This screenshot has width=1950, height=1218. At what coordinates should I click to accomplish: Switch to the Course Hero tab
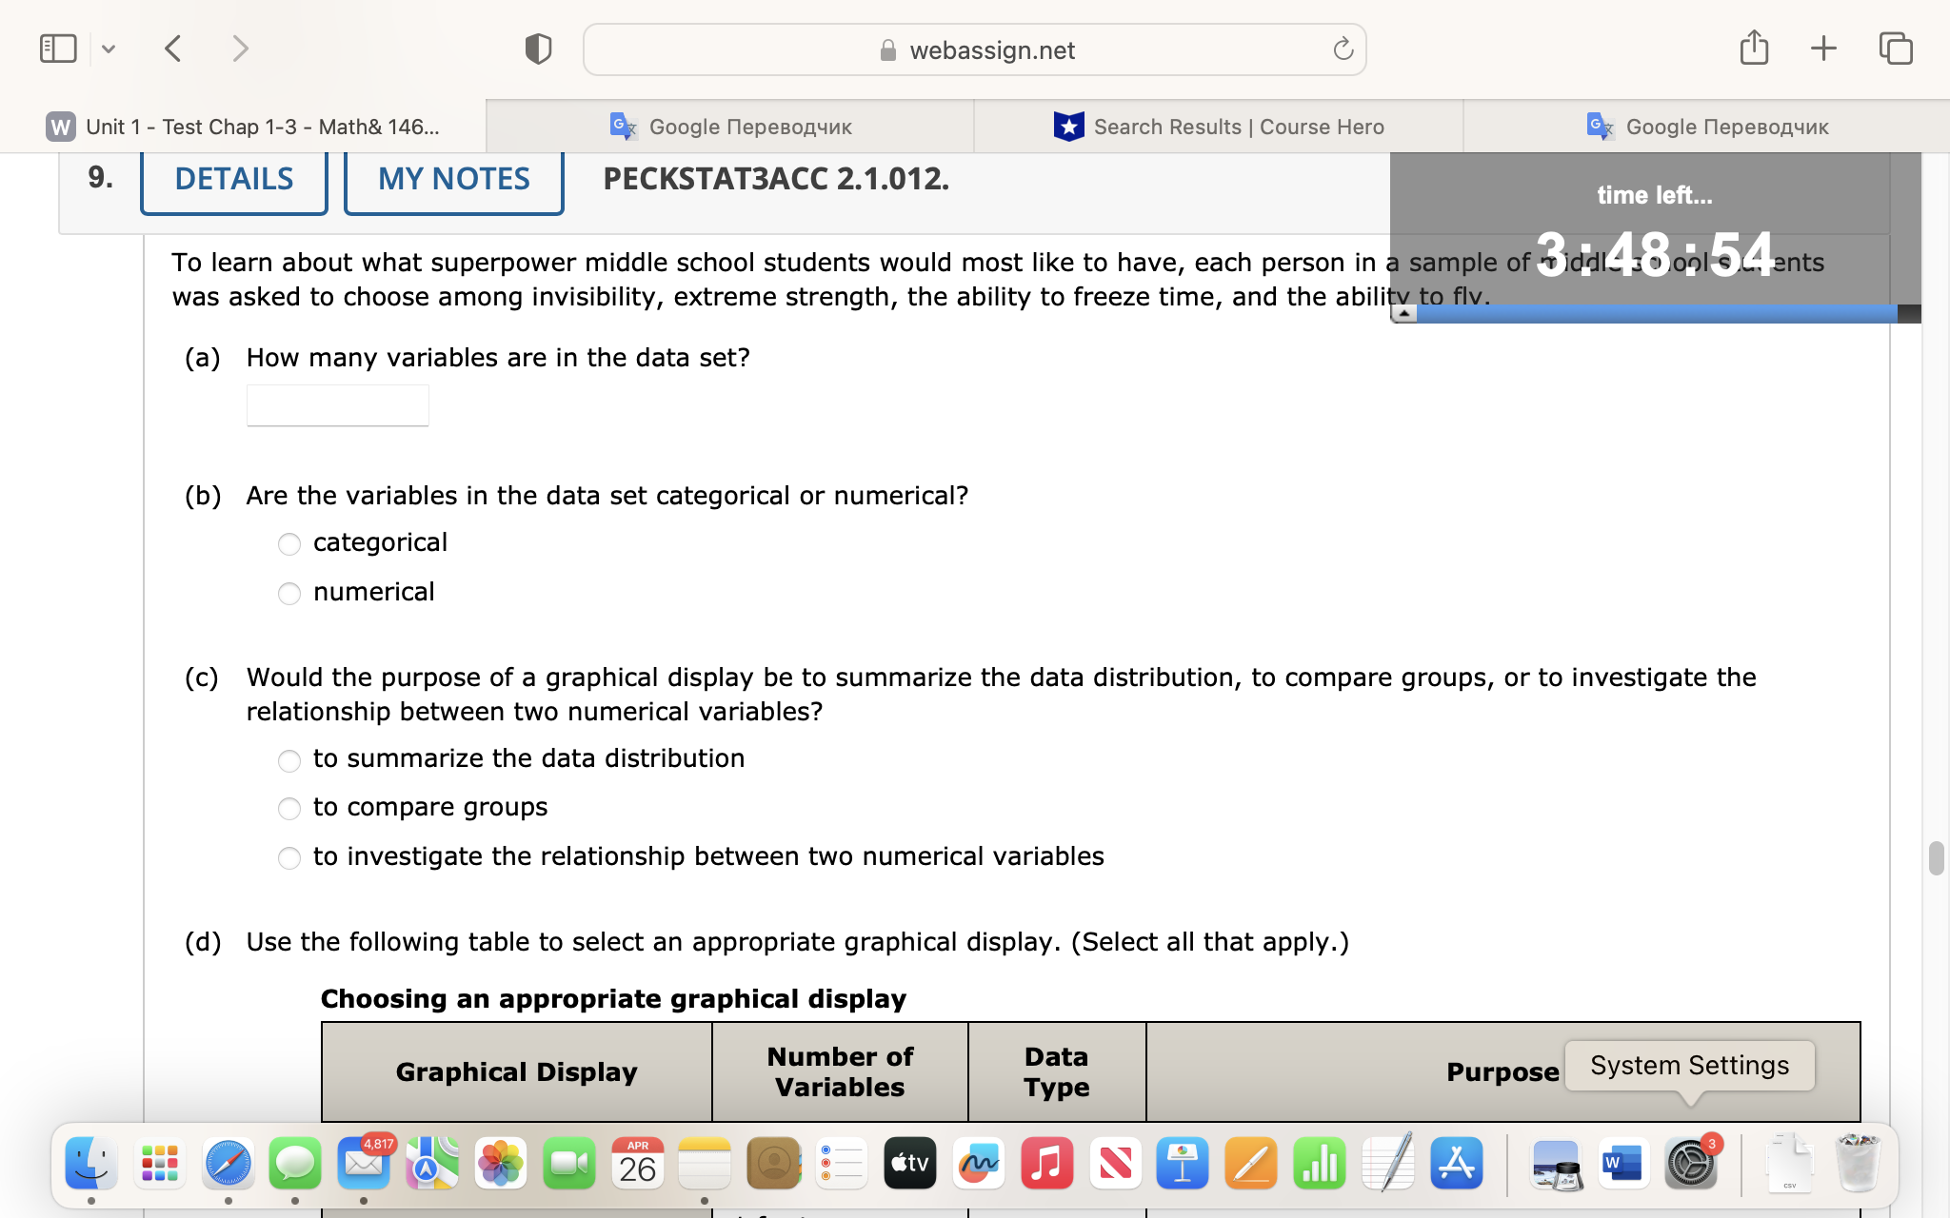pos(1219,127)
